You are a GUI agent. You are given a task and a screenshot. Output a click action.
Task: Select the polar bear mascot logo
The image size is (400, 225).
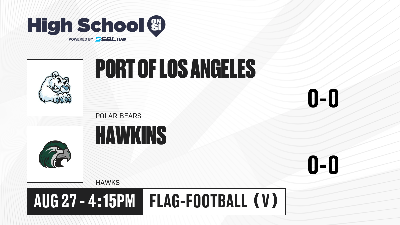pyautogui.click(x=55, y=88)
